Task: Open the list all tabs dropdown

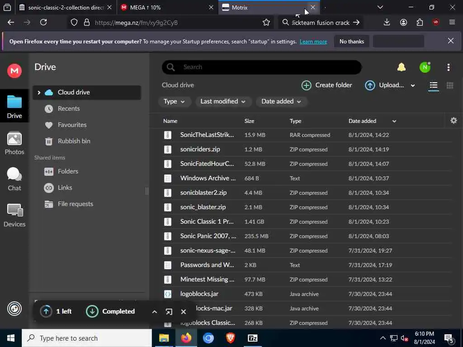Action: [380, 7]
